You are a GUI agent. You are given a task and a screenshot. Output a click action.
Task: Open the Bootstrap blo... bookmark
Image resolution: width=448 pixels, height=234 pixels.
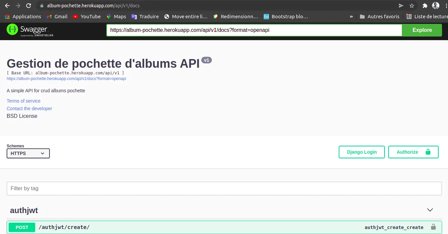[x=286, y=17]
